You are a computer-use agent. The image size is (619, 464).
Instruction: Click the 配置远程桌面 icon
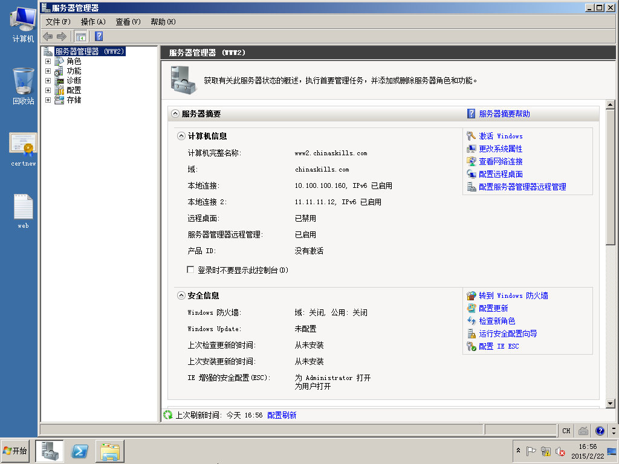coord(471,174)
